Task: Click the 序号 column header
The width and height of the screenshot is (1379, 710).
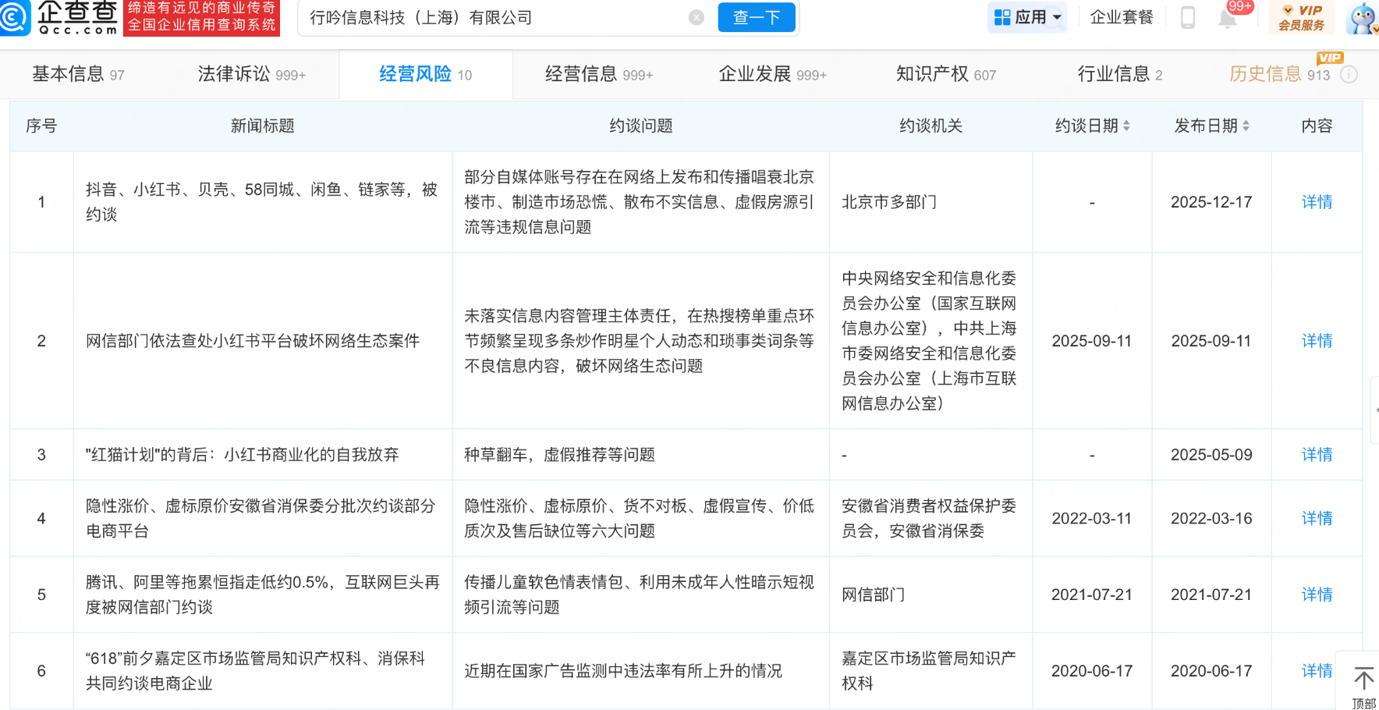Action: click(41, 126)
